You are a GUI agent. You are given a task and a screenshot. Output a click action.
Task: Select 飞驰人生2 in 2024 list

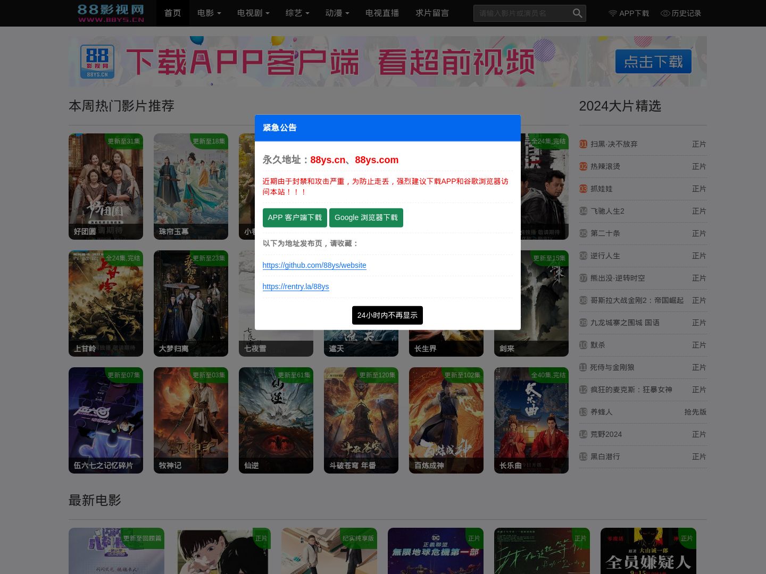[607, 211]
